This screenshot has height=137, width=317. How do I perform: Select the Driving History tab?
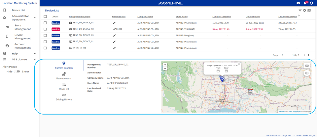(64, 97)
